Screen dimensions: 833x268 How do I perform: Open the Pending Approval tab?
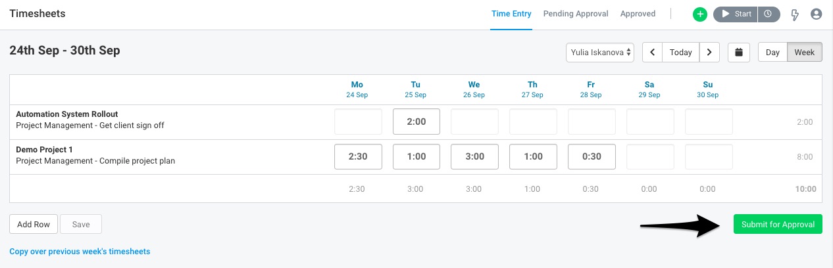coord(576,14)
